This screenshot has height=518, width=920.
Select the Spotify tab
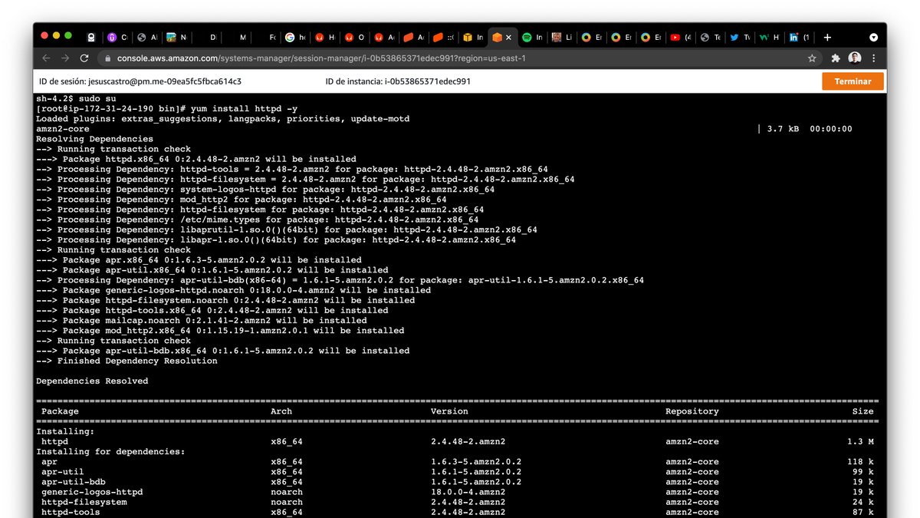coord(525,37)
